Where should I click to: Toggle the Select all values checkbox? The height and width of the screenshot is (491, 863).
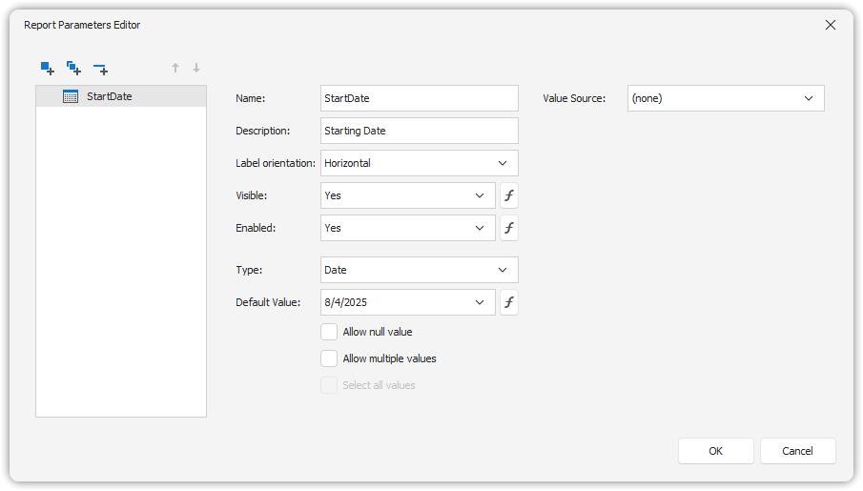tap(329, 385)
